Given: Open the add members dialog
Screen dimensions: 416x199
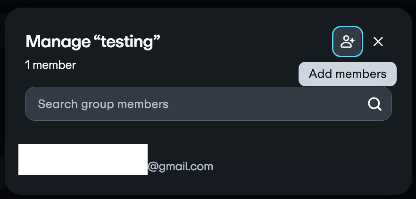Looking at the screenshot, I should [348, 41].
